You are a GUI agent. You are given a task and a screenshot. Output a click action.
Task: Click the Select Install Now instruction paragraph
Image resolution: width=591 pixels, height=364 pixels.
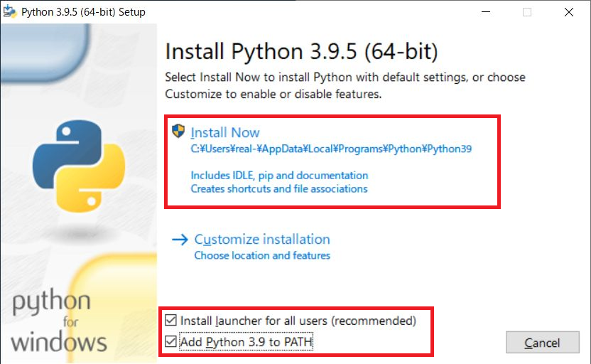click(x=345, y=85)
